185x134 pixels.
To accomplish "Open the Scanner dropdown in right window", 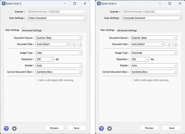I will pos(152,12).
